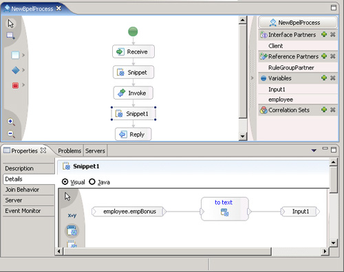Image resolution: width=344 pixels, height=272 pixels.
Task: Click the canvas vertical scrollbar up arrow
Action: click(x=242, y=20)
